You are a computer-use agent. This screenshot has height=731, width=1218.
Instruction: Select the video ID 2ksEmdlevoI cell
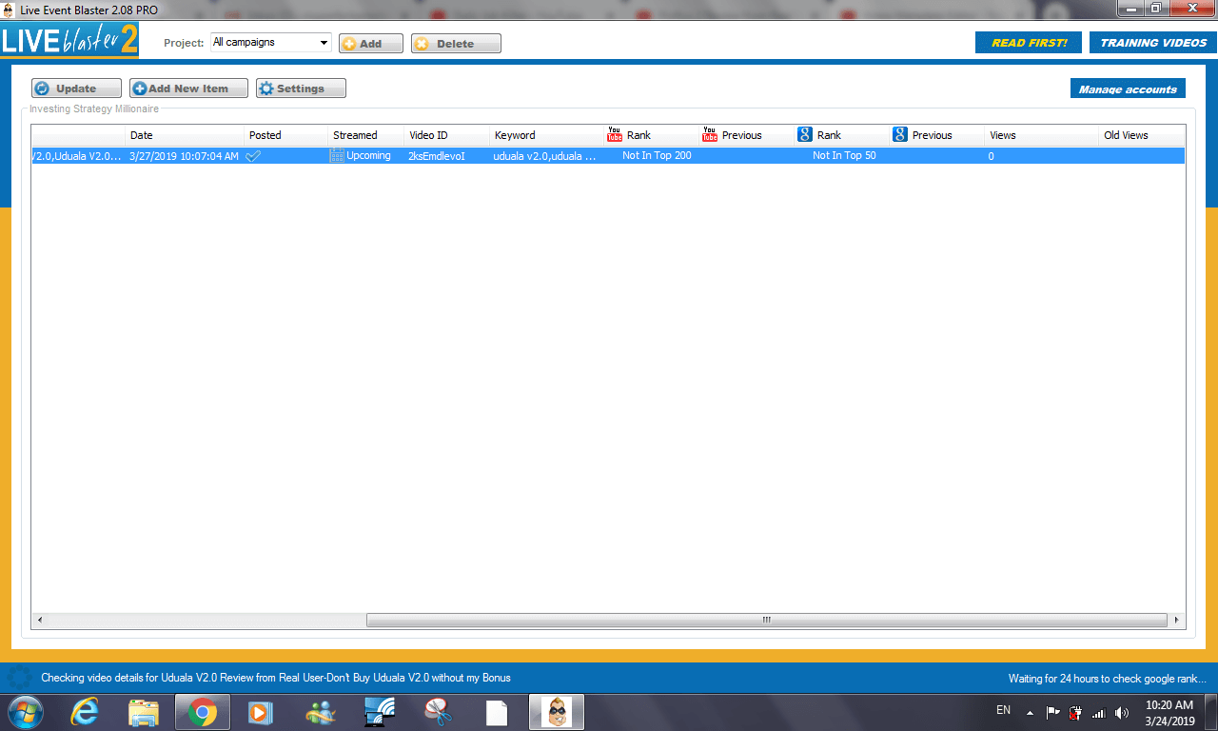click(x=447, y=156)
